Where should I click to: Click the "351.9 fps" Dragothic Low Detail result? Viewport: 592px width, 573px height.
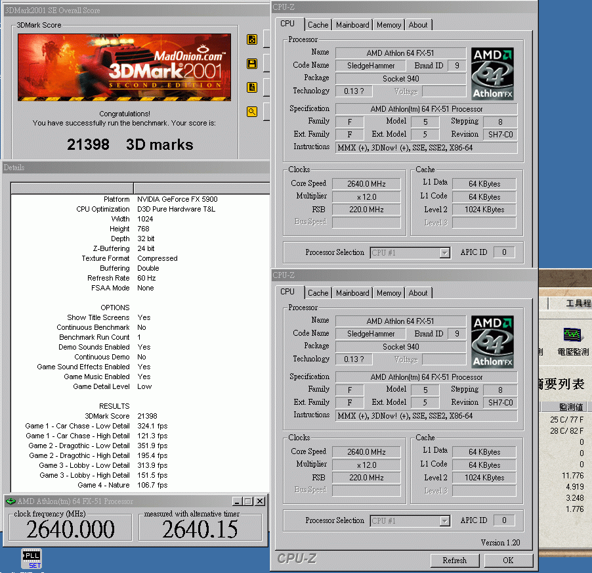pos(152,446)
